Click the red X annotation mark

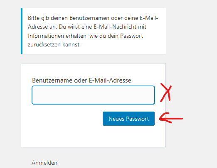tap(166, 93)
